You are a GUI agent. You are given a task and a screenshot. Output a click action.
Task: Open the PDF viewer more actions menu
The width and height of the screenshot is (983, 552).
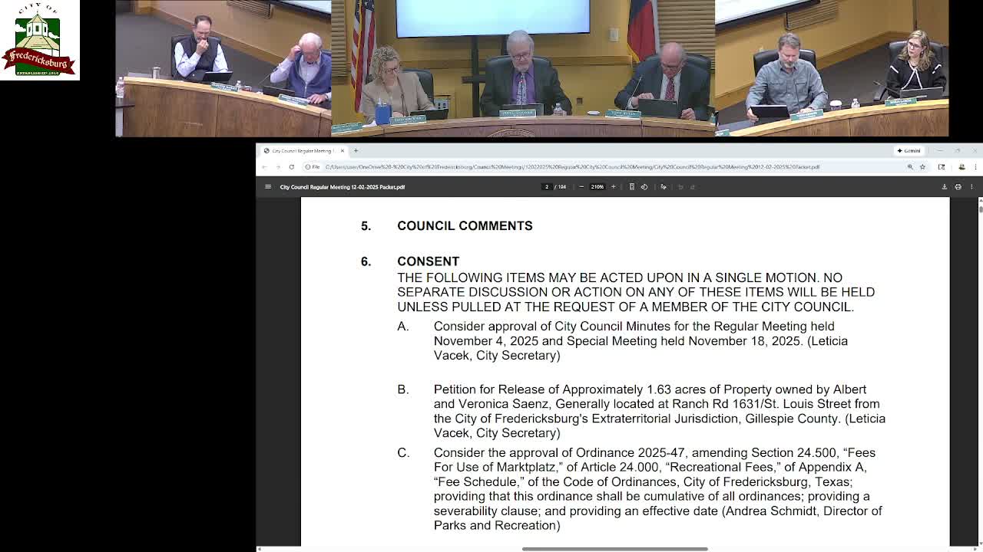pos(971,186)
